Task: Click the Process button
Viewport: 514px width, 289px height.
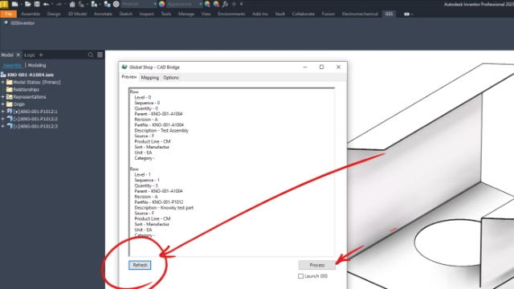Action: [x=317, y=265]
